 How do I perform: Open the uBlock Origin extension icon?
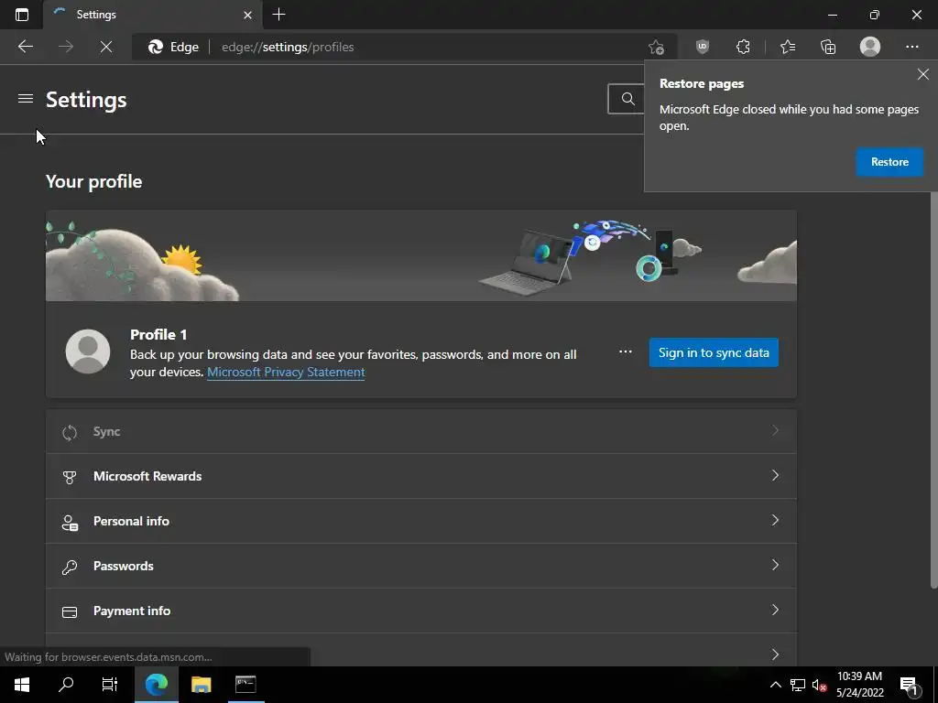coord(703,47)
